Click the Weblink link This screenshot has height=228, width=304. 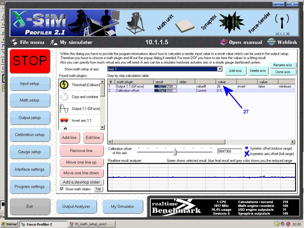(287, 42)
